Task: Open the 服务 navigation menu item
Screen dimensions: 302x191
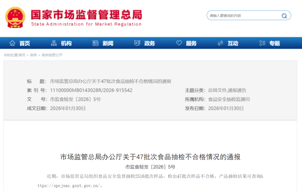Action: click(x=191, y=43)
